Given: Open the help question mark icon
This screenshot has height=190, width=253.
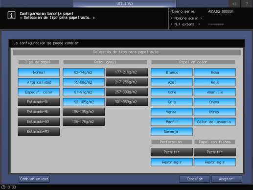Looking at the screenshot, I should [x=247, y=3].
